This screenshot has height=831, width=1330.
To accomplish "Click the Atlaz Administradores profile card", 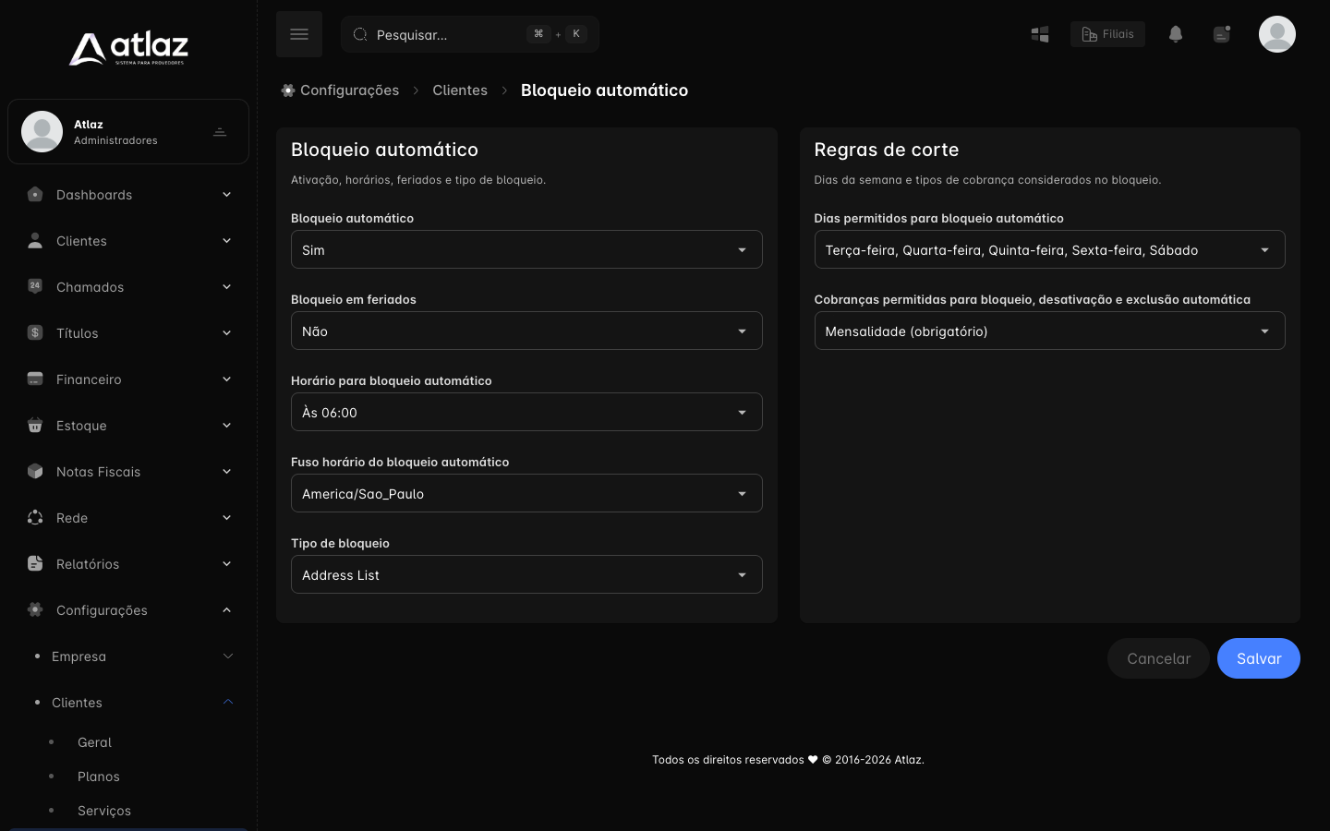I will pos(128,132).
